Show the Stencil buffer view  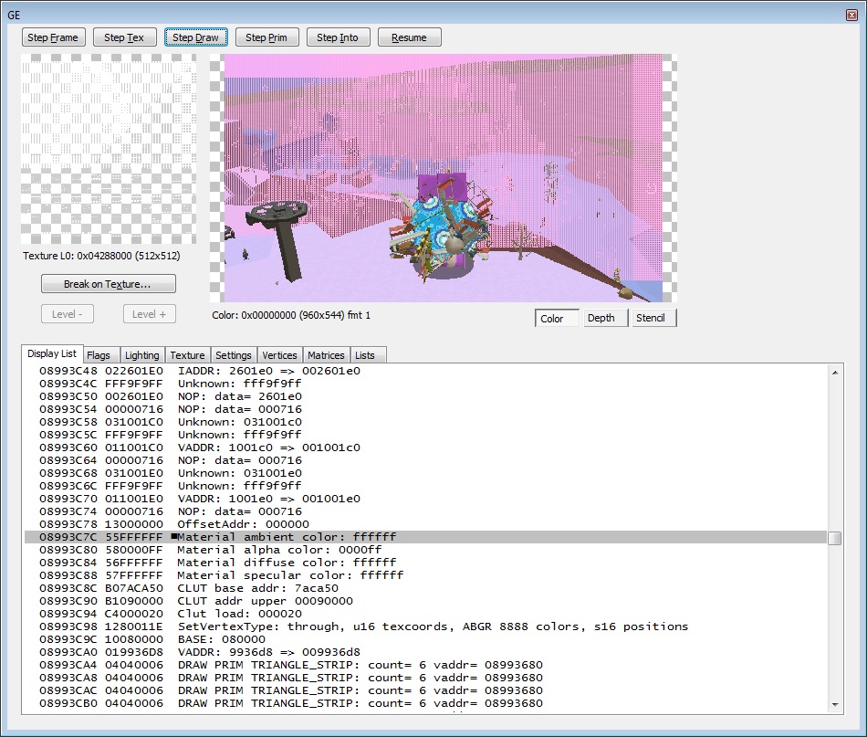coord(650,318)
